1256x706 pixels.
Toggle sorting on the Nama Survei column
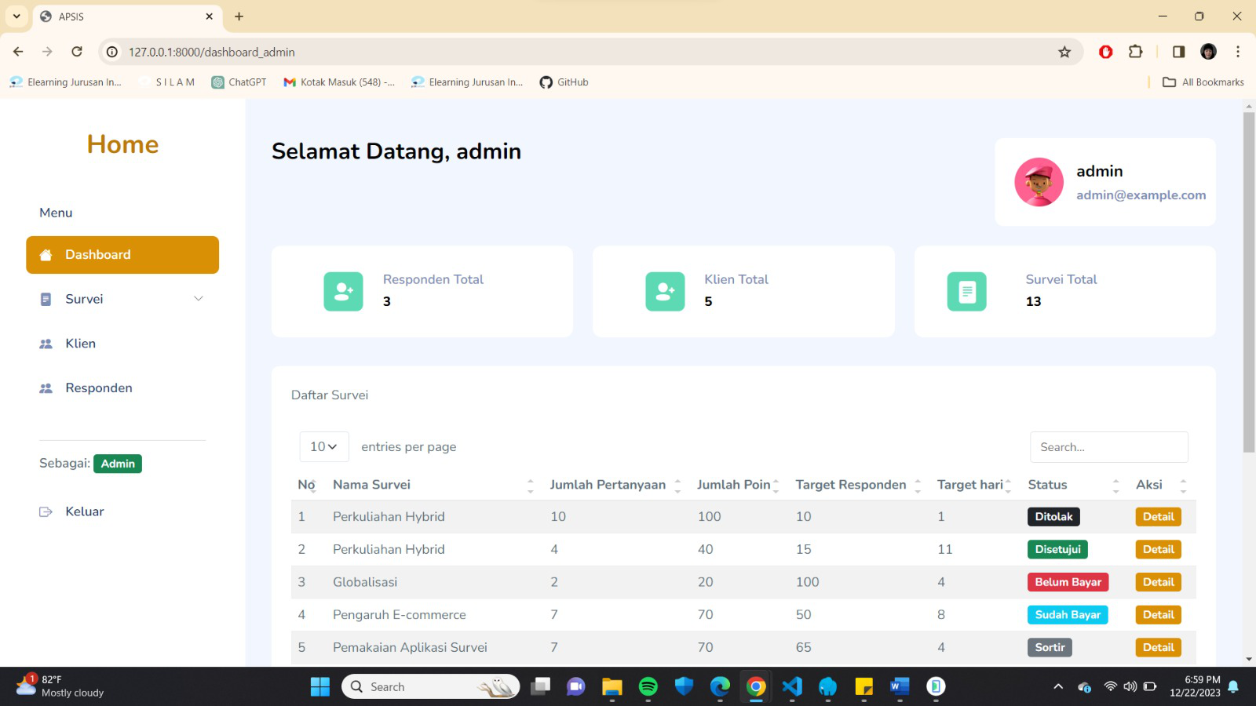[531, 484]
